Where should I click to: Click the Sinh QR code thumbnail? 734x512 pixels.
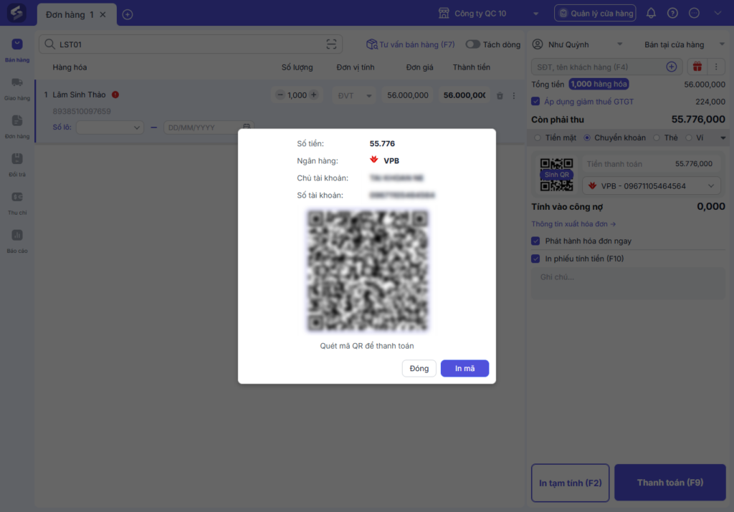click(x=556, y=175)
